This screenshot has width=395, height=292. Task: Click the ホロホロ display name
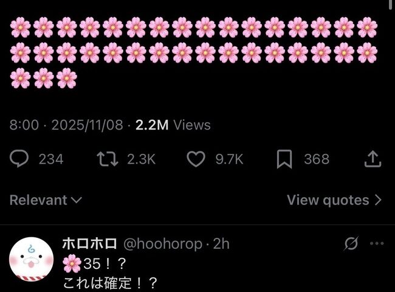point(89,243)
